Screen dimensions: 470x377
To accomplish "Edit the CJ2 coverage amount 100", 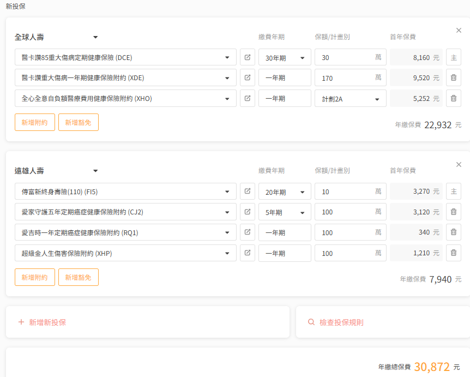I will tap(351, 212).
